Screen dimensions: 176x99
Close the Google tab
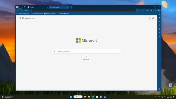click(x=48, y=7)
